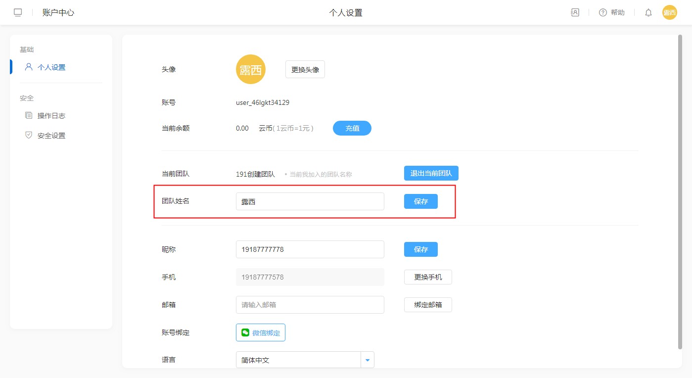This screenshot has width=692, height=378.
Task: Click the 露西 user avatar in top-right
Action: click(x=669, y=13)
